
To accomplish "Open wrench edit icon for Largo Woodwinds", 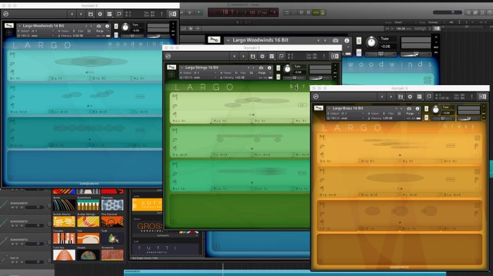I will pos(9,26).
